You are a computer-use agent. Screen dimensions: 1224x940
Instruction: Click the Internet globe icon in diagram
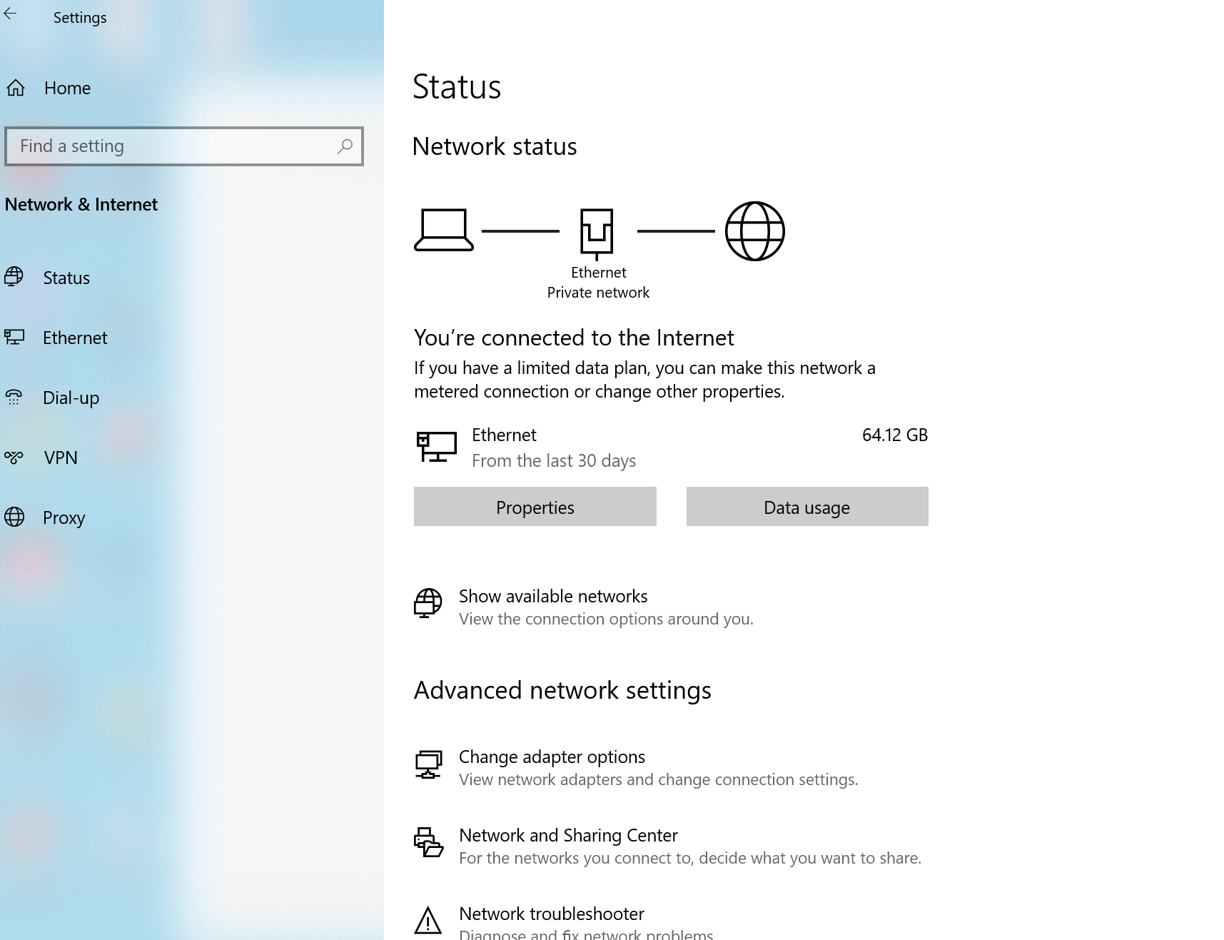pos(755,231)
